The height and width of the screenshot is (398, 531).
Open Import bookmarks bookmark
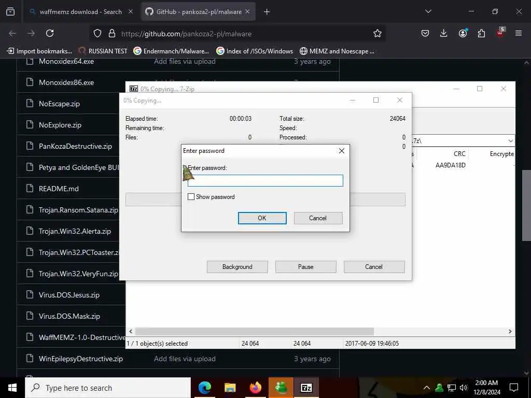tap(40, 51)
